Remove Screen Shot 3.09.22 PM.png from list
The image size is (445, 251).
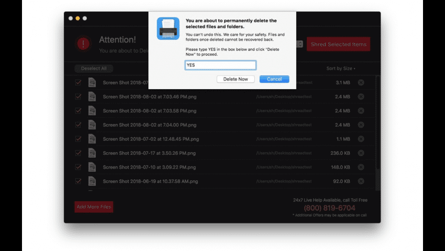point(361,167)
